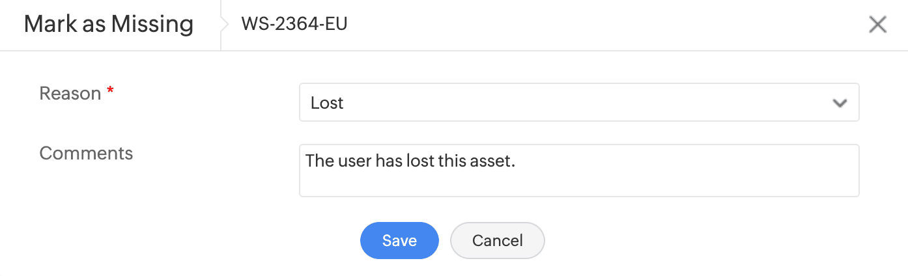Click the selected value "Lost"

click(x=327, y=103)
